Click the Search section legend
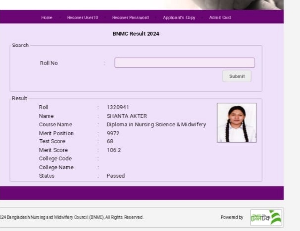This screenshot has height=231, width=300. (x=20, y=45)
